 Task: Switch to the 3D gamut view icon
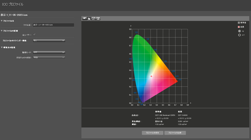[84, 18]
